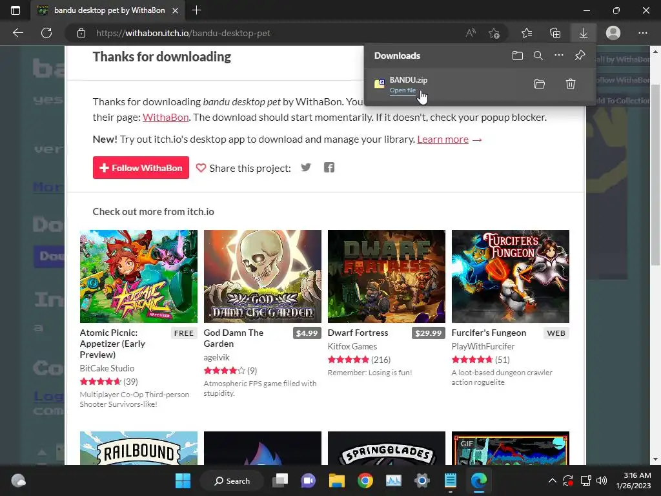Click Learn more about desktop app
This screenshot has width=661, height=496.
(x=443, y=139)
